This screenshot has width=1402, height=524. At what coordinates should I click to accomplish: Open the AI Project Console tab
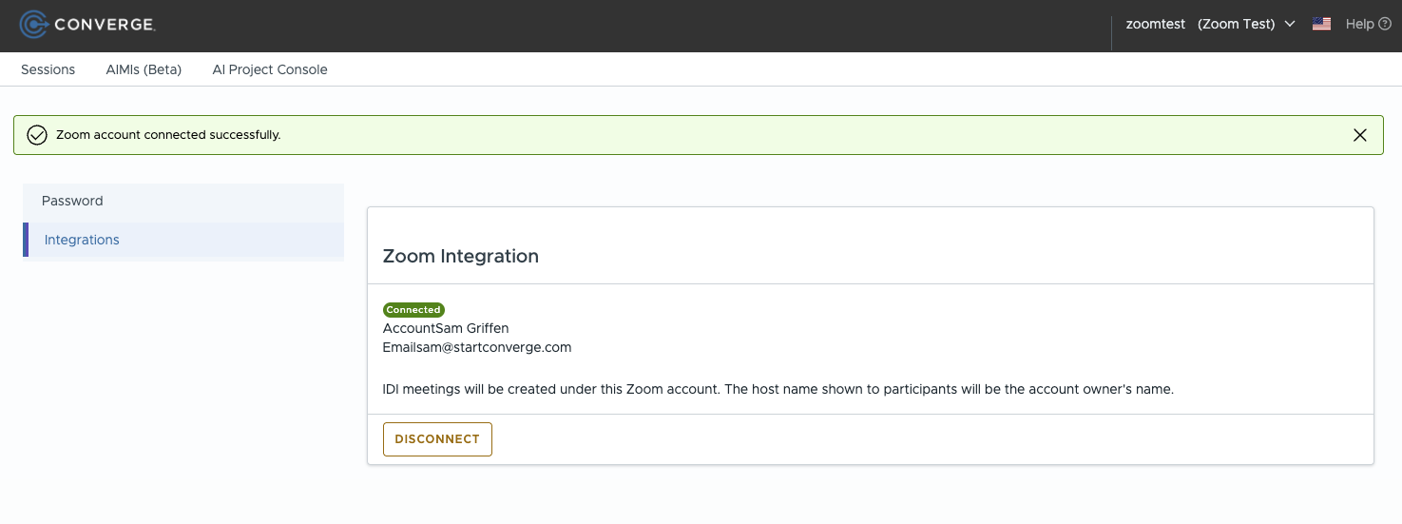pos(270,69)
